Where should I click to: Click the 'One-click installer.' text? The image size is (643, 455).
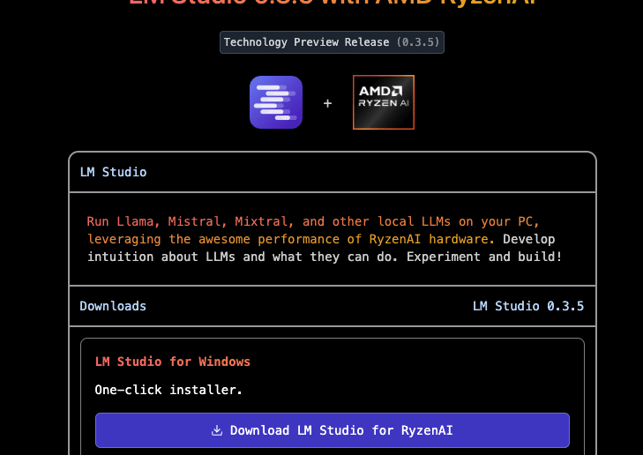pyautogui.click(x=168, y=390)
